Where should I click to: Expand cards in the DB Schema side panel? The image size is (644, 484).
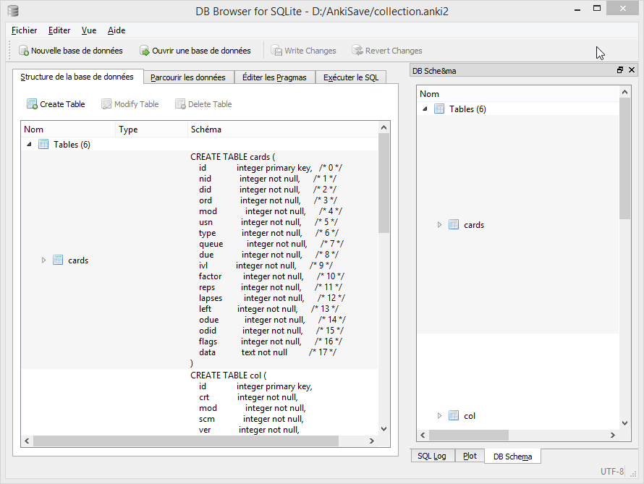pyautogui.click(x=439, y=224)
